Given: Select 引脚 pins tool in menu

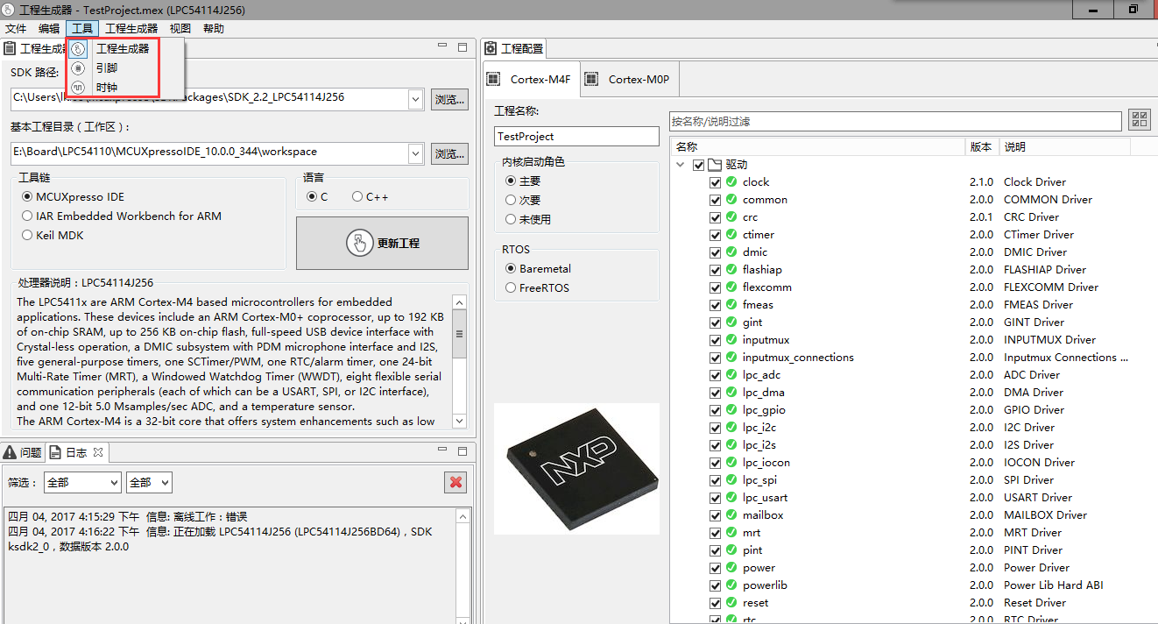Looking at the screenshot, I should pyautogui.click(x=106, y=68).
